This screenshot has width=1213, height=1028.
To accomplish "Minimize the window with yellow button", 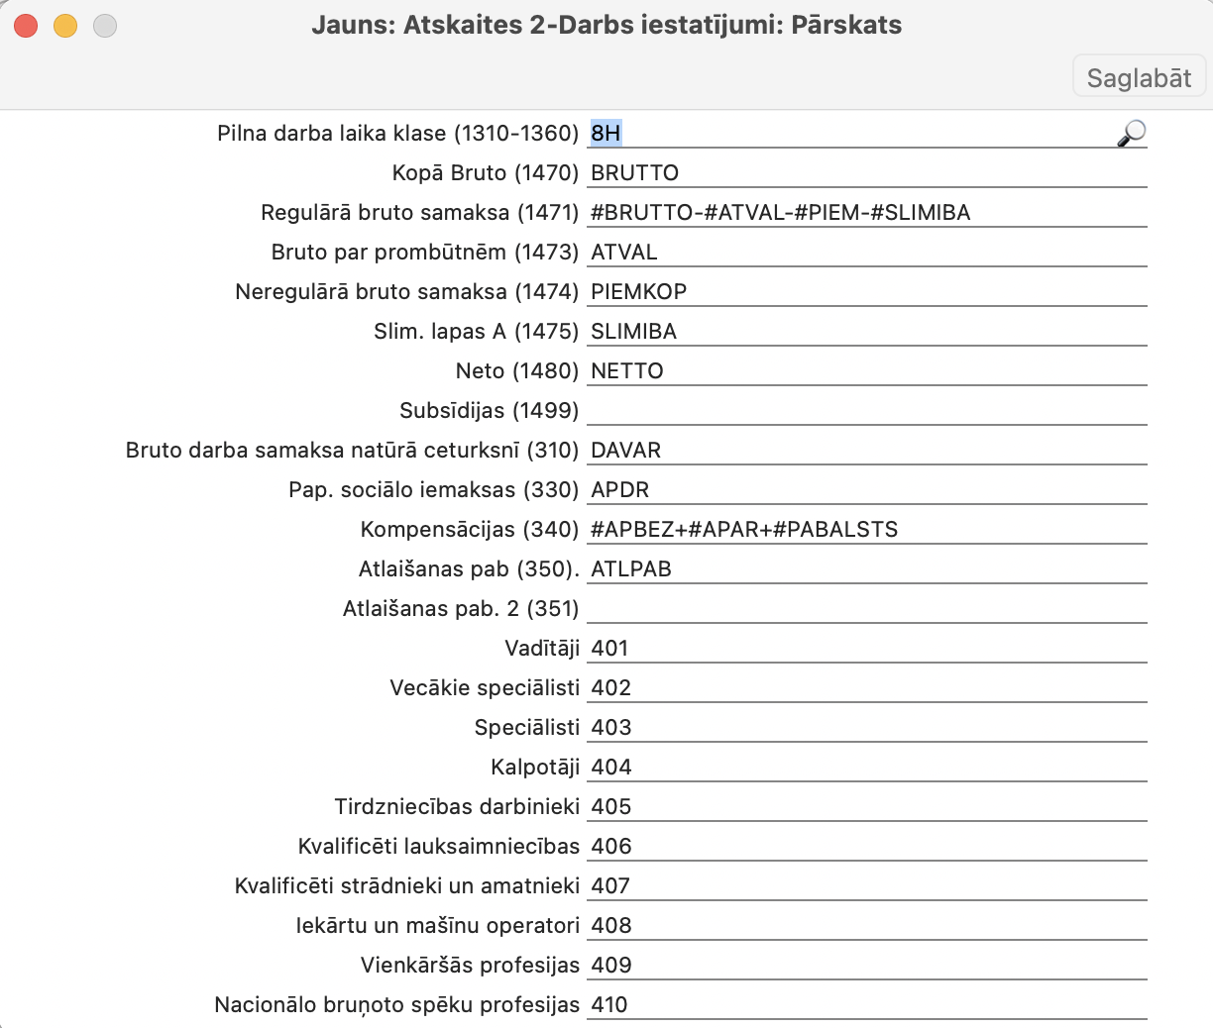I will point(65,26).
